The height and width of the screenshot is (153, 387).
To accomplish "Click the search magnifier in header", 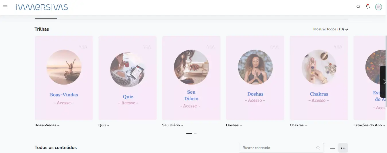I will click(358, 7).
